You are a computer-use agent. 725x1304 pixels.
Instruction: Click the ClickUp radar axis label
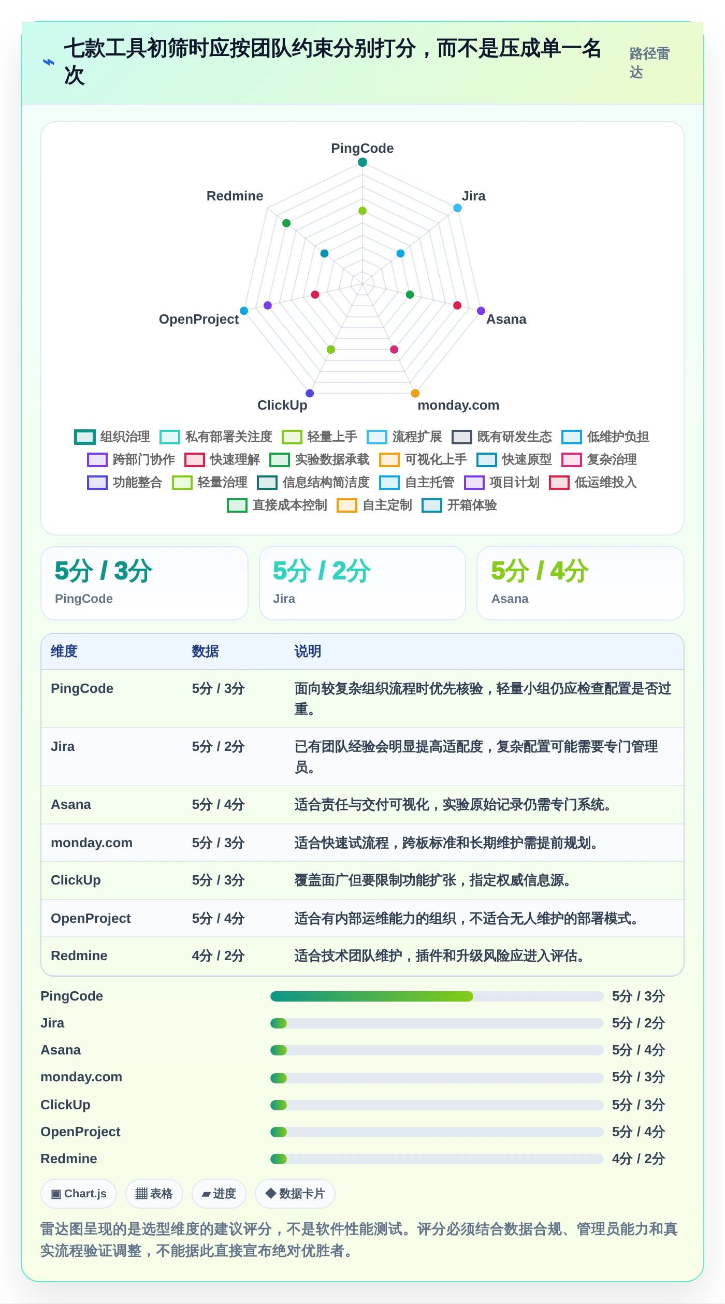(x=282, y=405)
